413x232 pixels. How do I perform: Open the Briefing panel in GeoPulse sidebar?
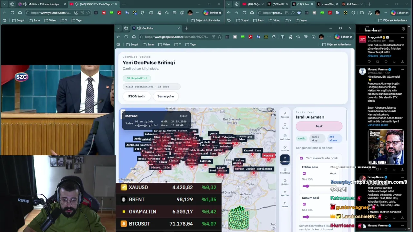(x=285, y=171)
